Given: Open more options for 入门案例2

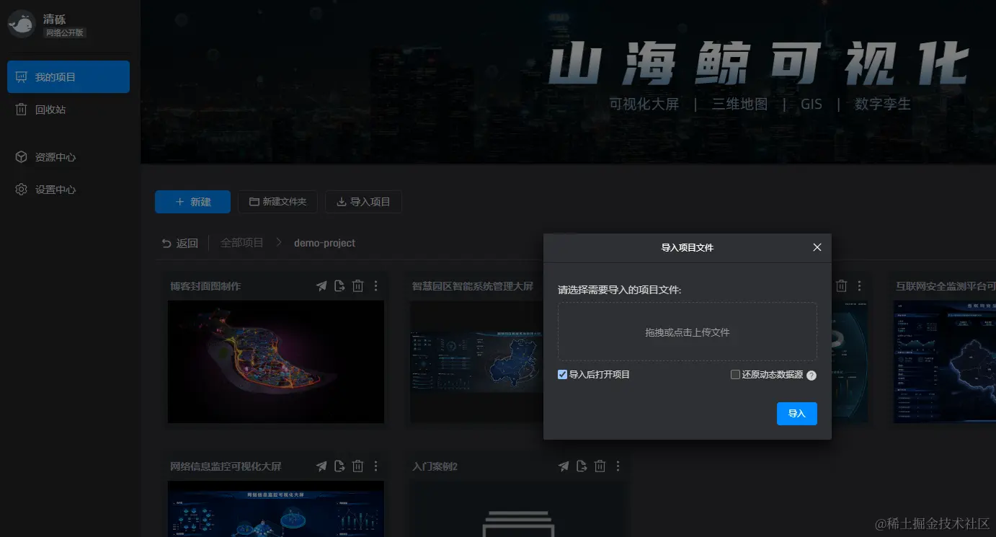Looking at the screenshot, I should click(618, 466).
